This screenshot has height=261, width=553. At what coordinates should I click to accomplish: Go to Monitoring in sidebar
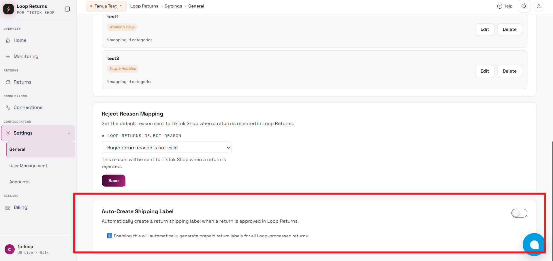26,56
